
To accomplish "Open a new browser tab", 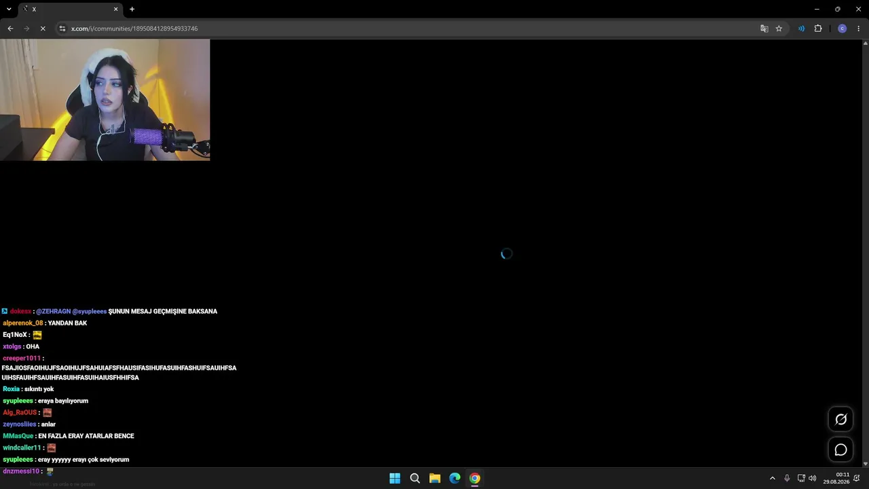I will pos(132,9).
